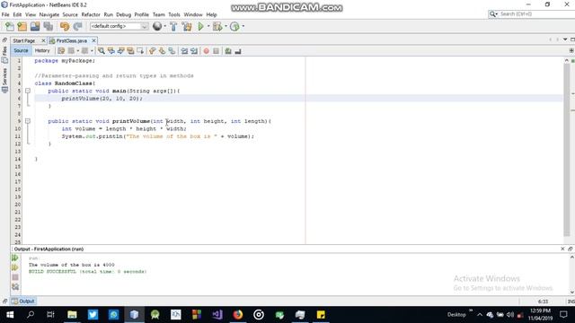Close the Start Page tab
Image resolution: width=575 pixels, height=323 pixels.
click(x=43, y=40)
